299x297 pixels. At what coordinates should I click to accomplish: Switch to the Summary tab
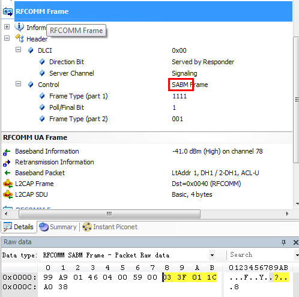(58, 227)
